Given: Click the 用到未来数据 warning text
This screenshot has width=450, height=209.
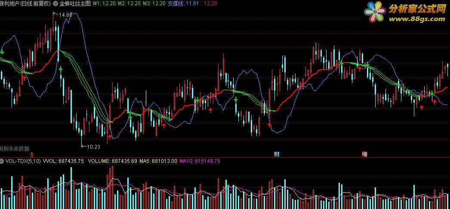Looking at the screenshot, I should [15, 149].
